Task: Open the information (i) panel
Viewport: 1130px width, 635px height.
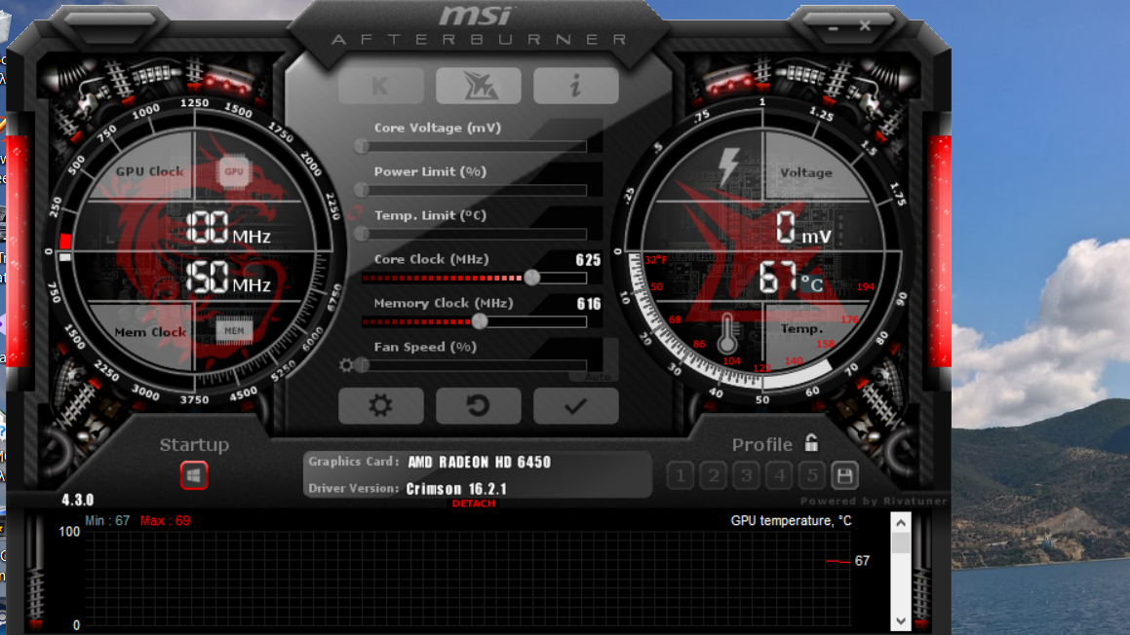Action: pos(576,86)
